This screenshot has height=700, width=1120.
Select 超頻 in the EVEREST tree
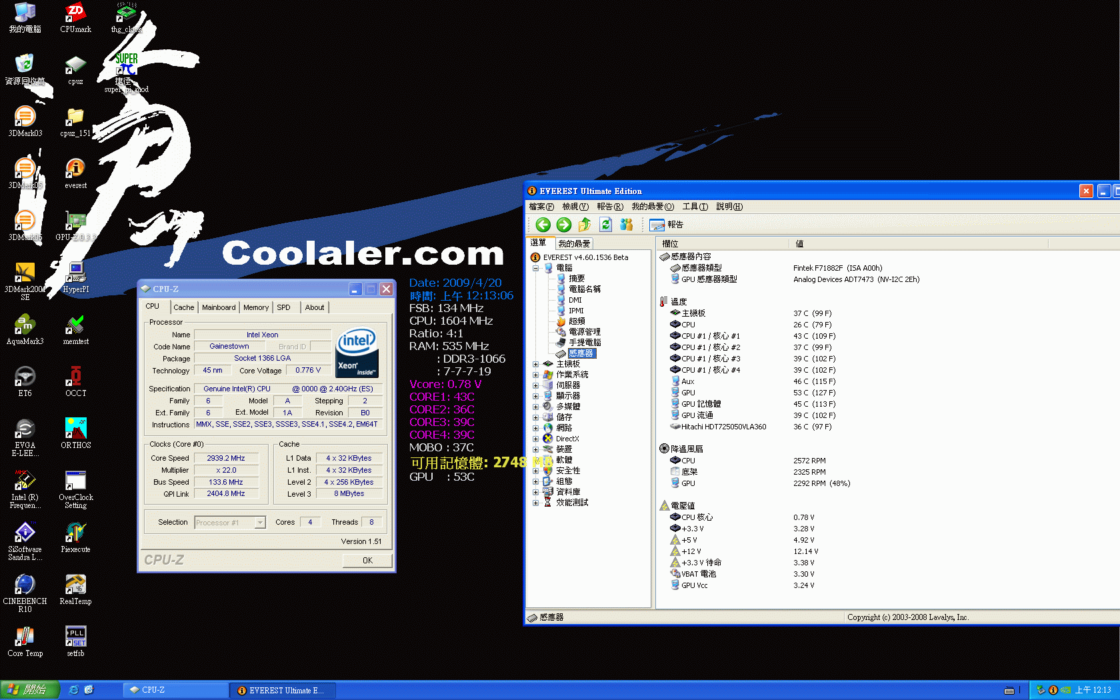click(x=577, y=321)
